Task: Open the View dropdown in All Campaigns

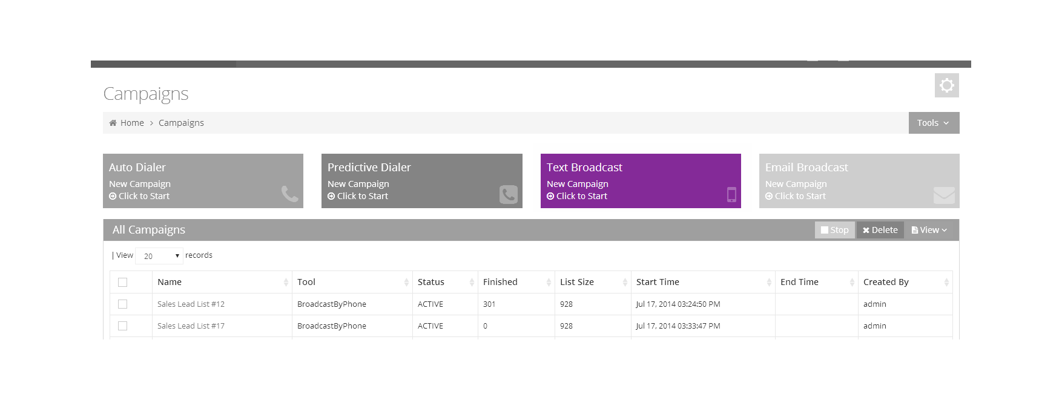Action: pos(929,230)
